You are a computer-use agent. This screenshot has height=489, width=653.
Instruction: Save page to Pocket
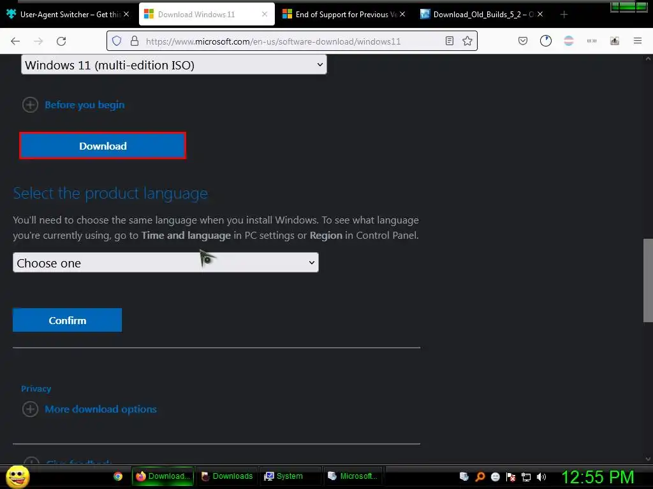pos(523,41)
